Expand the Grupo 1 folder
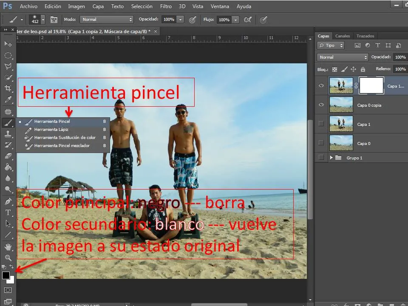Screen dimensions: 408x306 [331, 157]
